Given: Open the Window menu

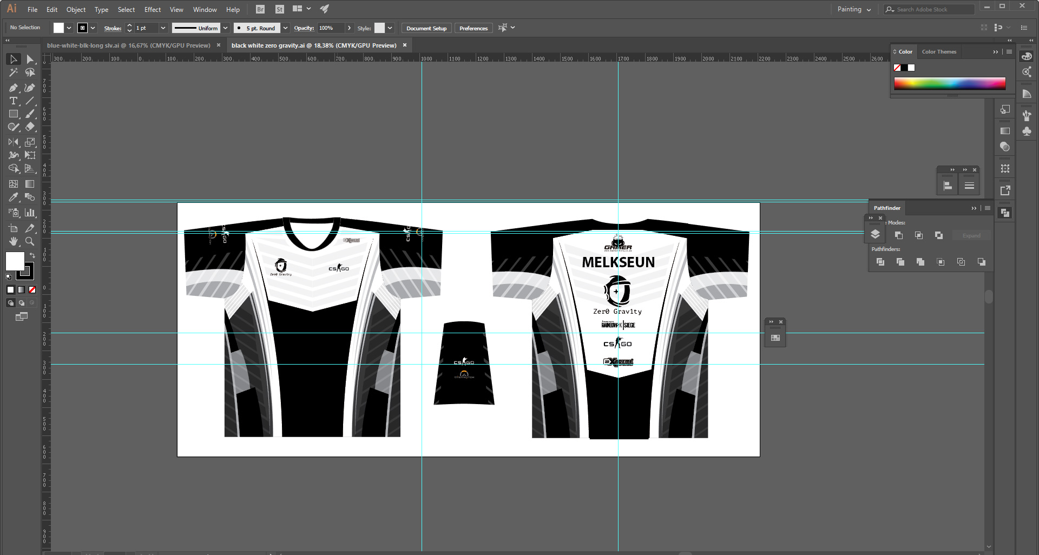Looking at the screenshot, I should (x=205, y=9).
